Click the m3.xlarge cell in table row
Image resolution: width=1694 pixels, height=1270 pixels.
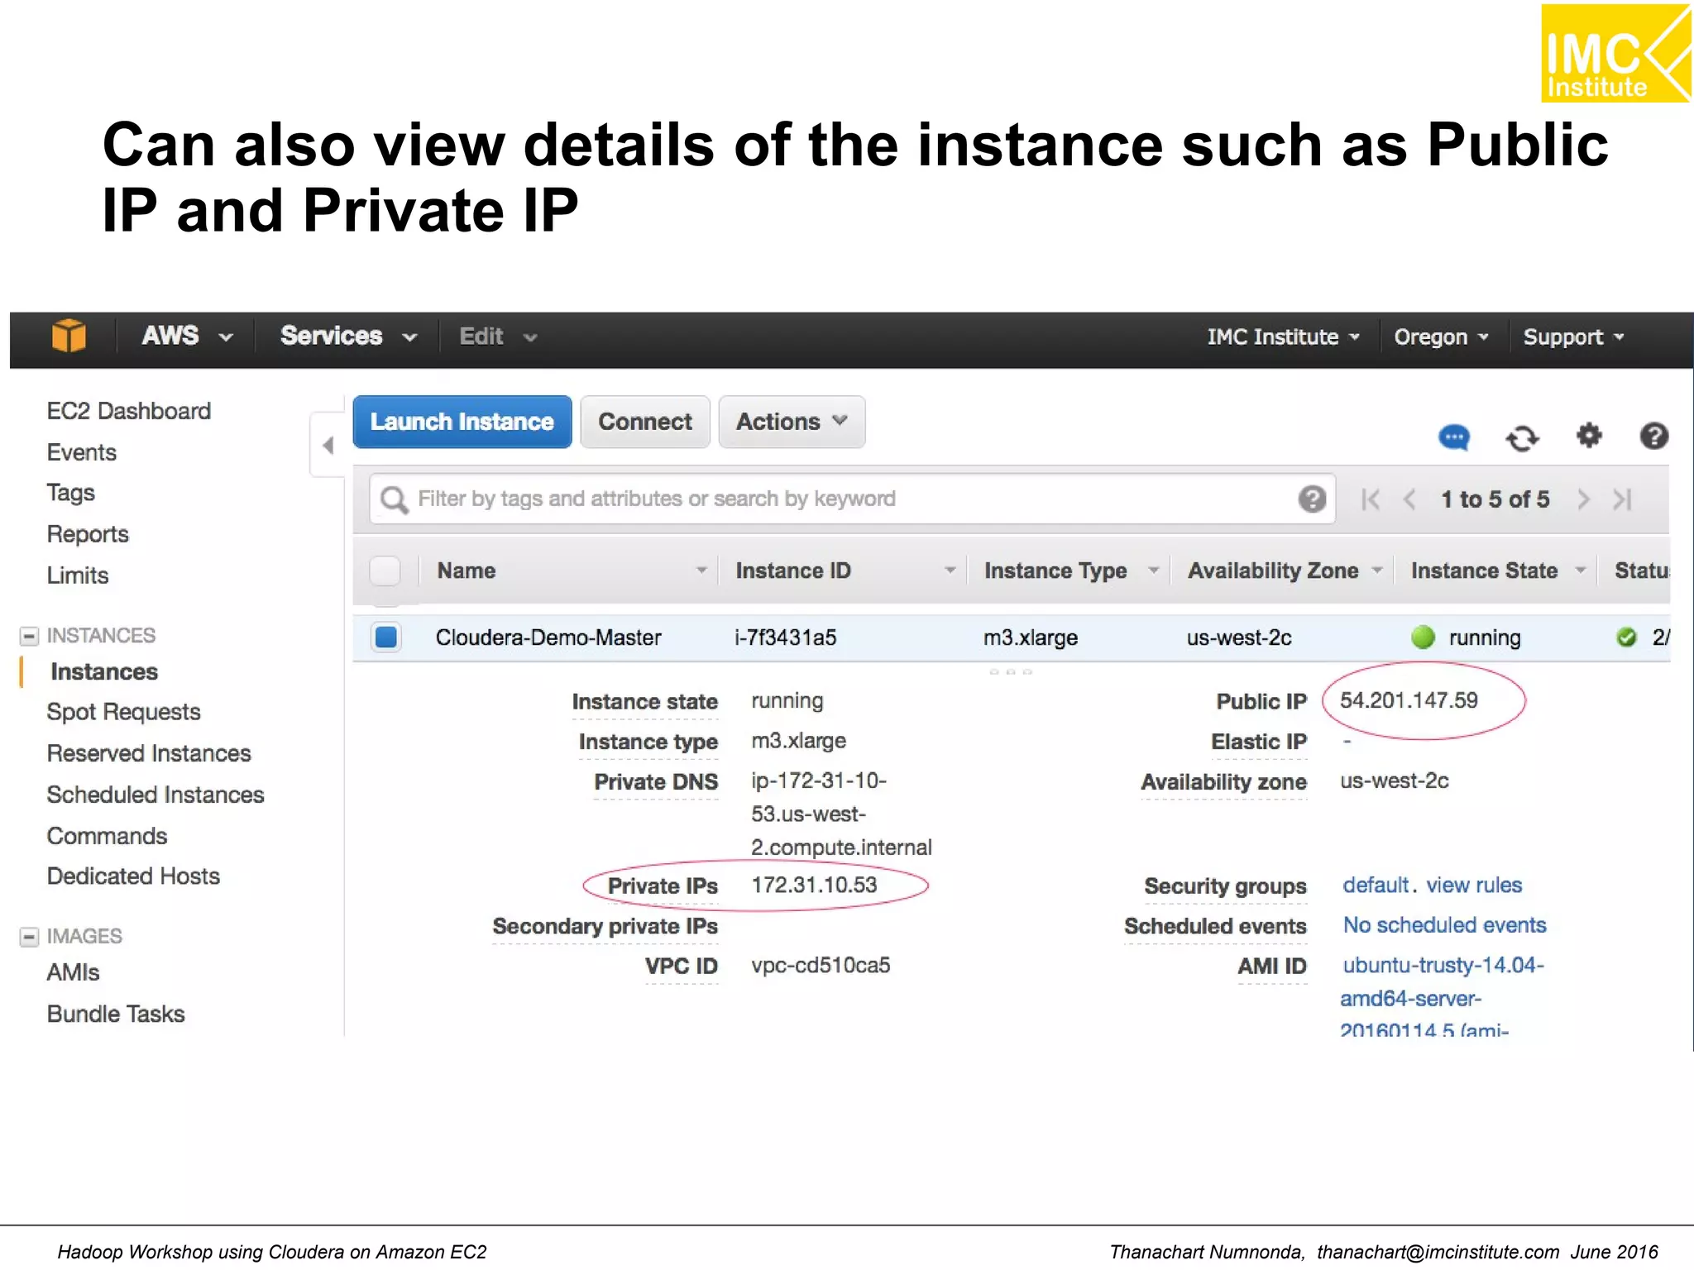1031,637
